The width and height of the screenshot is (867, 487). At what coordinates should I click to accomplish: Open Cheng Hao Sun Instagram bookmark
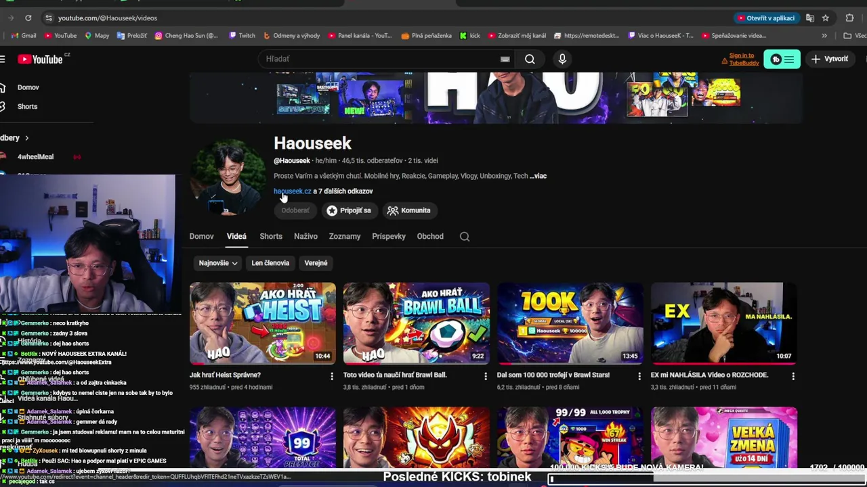186,36
